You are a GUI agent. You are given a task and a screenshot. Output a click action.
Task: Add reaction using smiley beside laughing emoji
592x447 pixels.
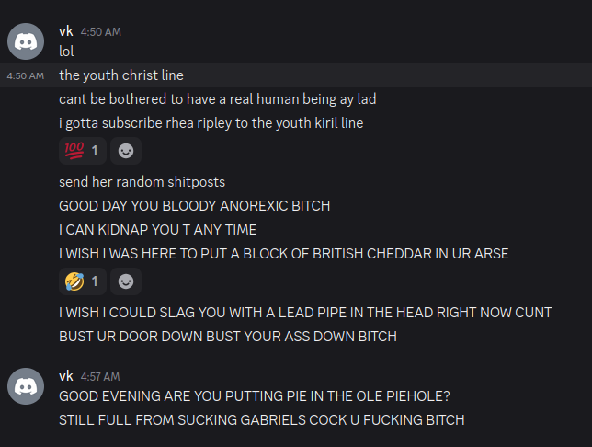coord(126,281)
